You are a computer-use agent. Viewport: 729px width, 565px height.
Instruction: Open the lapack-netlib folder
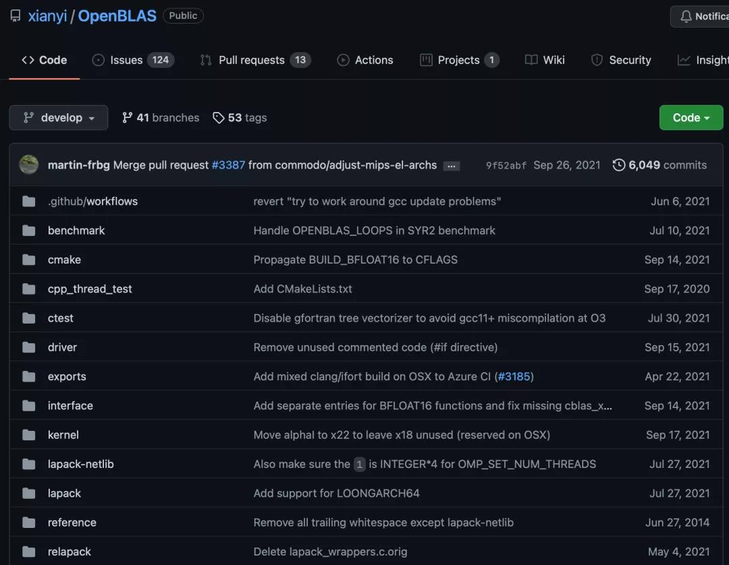(x=80, y=464)
